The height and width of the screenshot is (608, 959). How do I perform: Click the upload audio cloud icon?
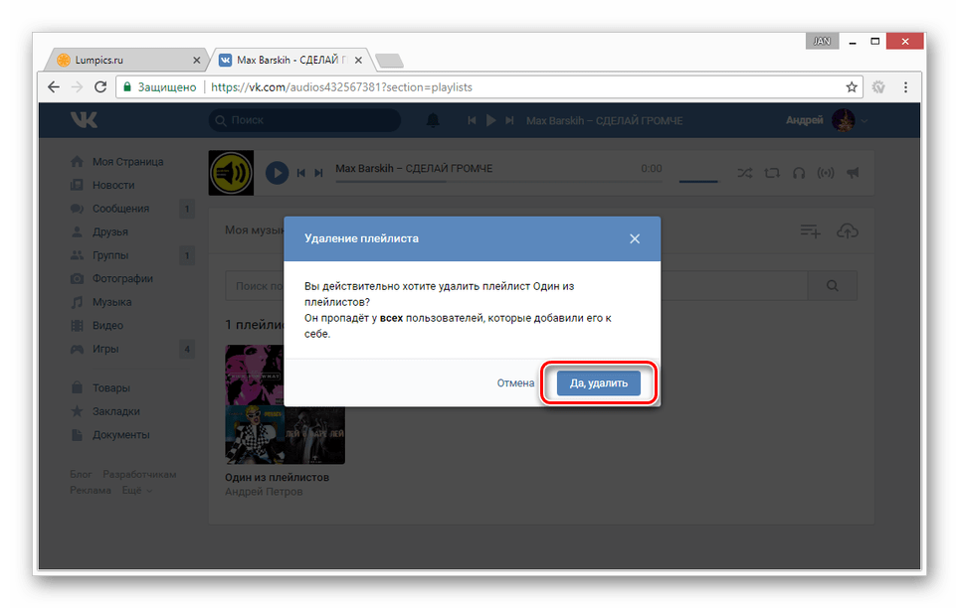(847, 231)
